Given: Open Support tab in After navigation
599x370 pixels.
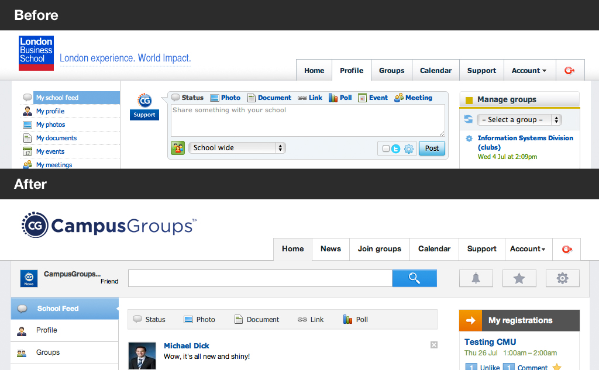Looking at the screenshot, I should point(482,248).
